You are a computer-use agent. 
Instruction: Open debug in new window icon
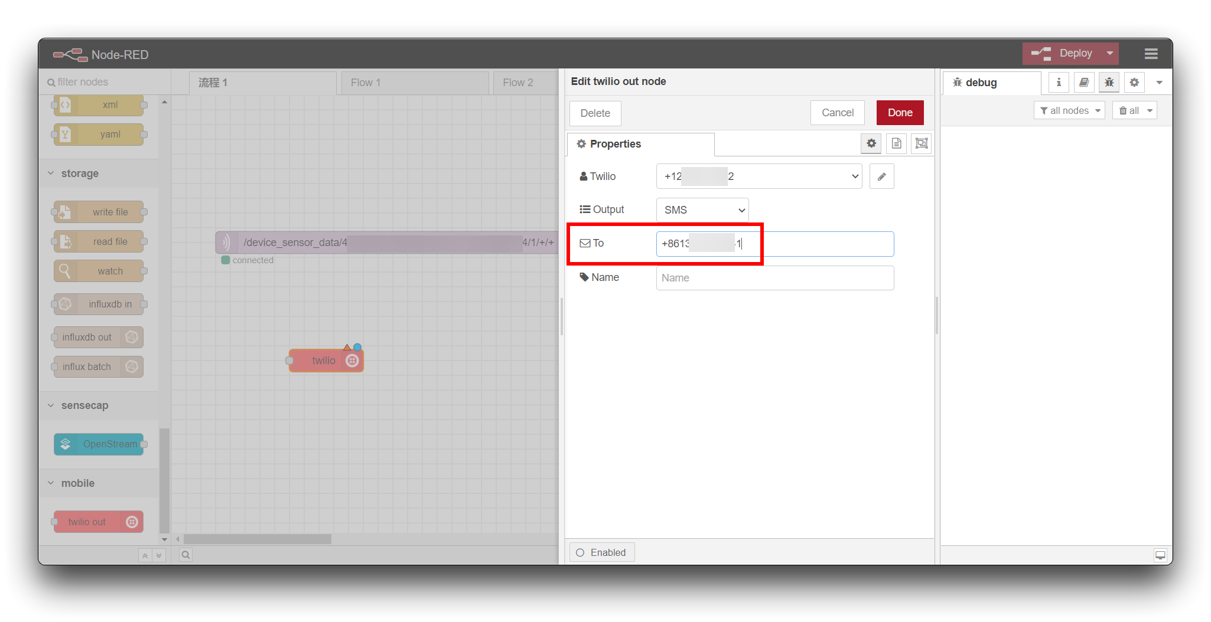pos(1160,555)
